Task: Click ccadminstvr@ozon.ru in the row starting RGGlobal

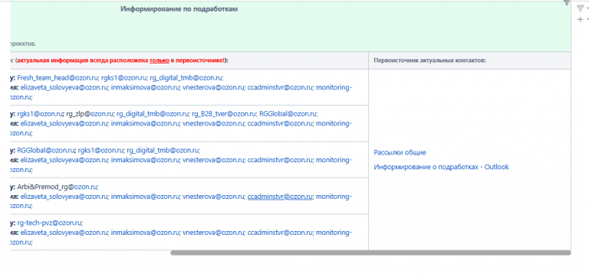Action: (x=280, y=160)
